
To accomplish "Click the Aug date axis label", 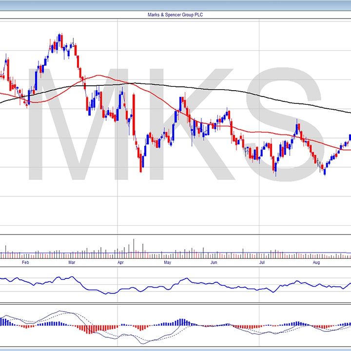I will [316, 262].
